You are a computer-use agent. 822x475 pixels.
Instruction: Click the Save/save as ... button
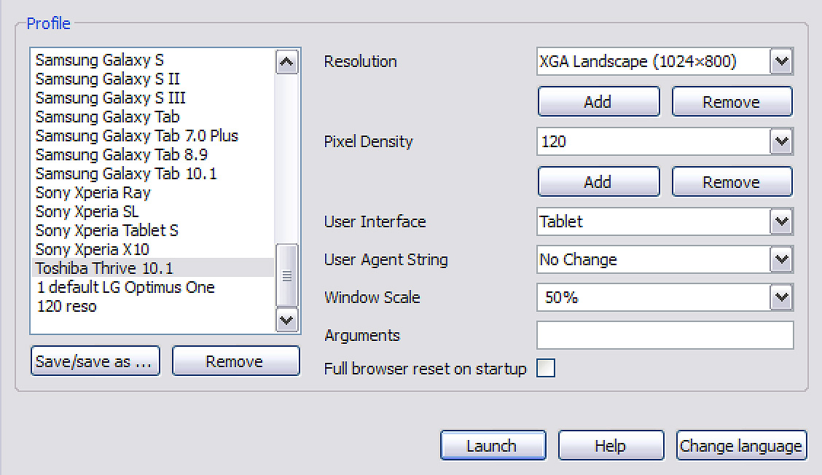pyautogui.click(x=95, y=361)
